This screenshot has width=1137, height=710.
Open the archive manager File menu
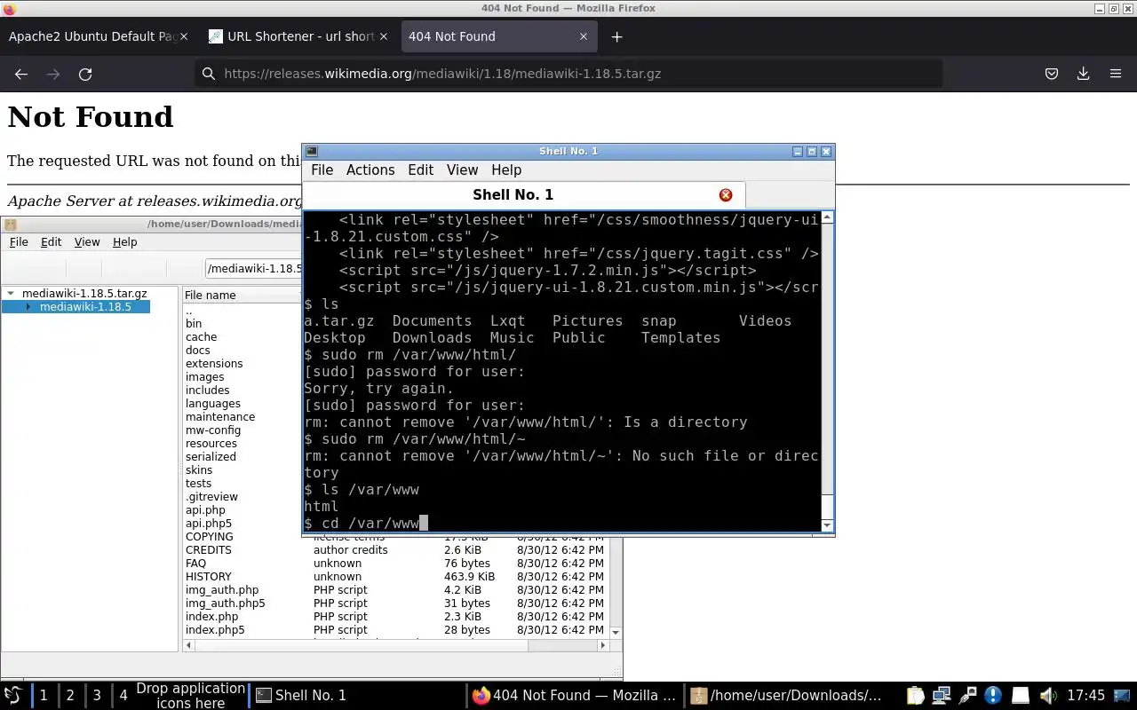19,242
